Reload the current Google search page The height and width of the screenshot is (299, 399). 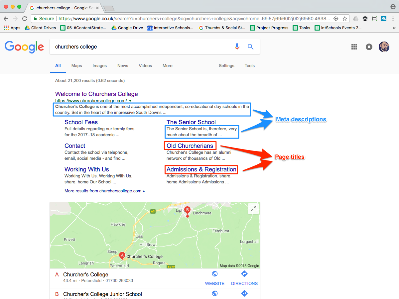(x=25, y=19)
